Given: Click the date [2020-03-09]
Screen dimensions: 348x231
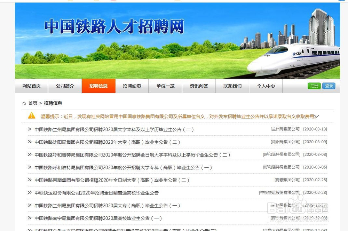Looking at the screenshot, I should (x=315, y=142).
